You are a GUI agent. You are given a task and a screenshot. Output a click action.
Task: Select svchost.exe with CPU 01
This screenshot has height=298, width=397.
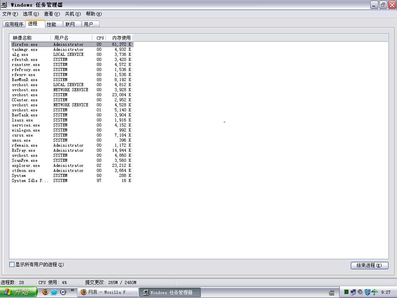click(x=72, y=110)
